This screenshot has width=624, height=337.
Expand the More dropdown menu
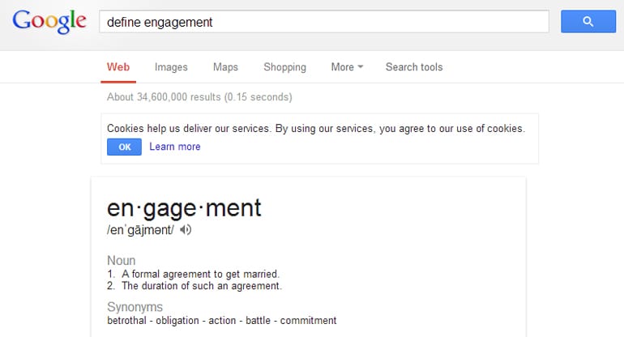347,67
